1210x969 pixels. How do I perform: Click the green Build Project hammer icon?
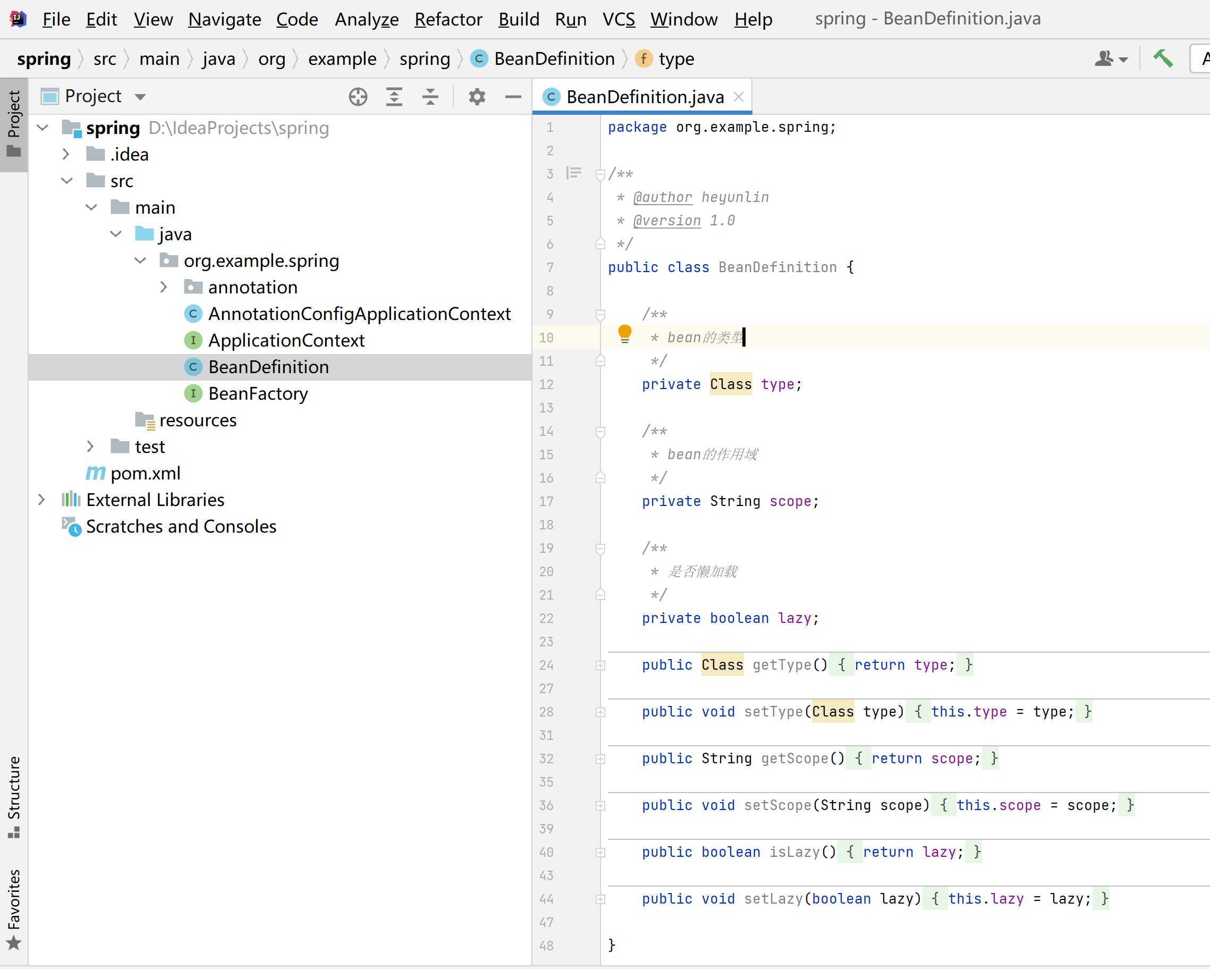pyautogui.click(x=1163, y=58)
